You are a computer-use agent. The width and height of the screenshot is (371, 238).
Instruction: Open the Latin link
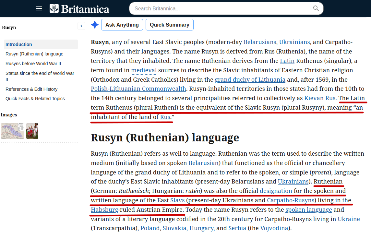pos(287,61)
